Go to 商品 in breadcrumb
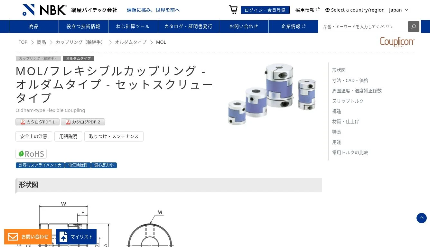 (x=42, y=42)
